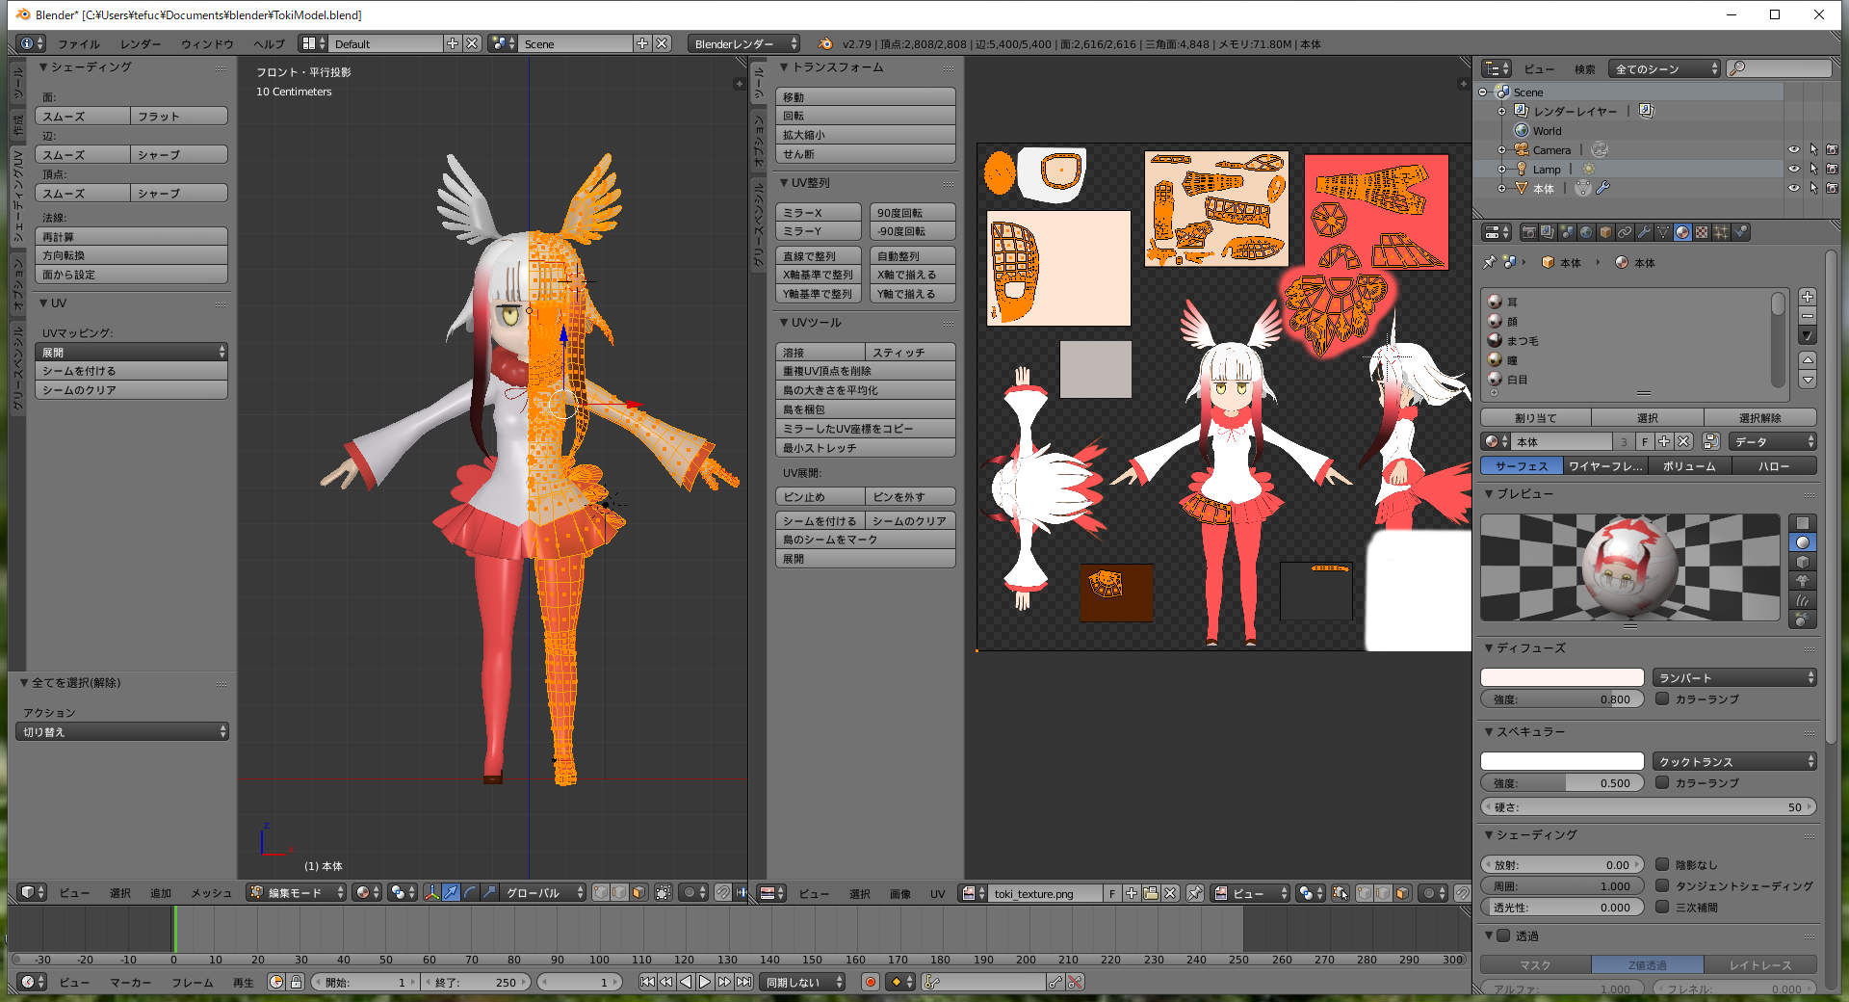
Task: Switch material type to ワイヤーフレーム tab
Action: (x=1604, y=465)
